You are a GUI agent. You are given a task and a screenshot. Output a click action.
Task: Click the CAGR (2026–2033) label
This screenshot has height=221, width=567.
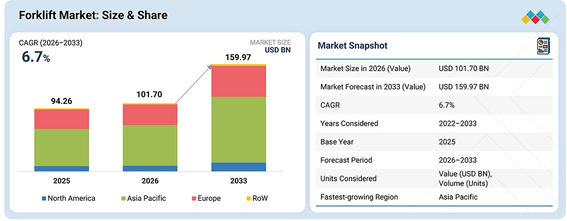tap(51, 43)
